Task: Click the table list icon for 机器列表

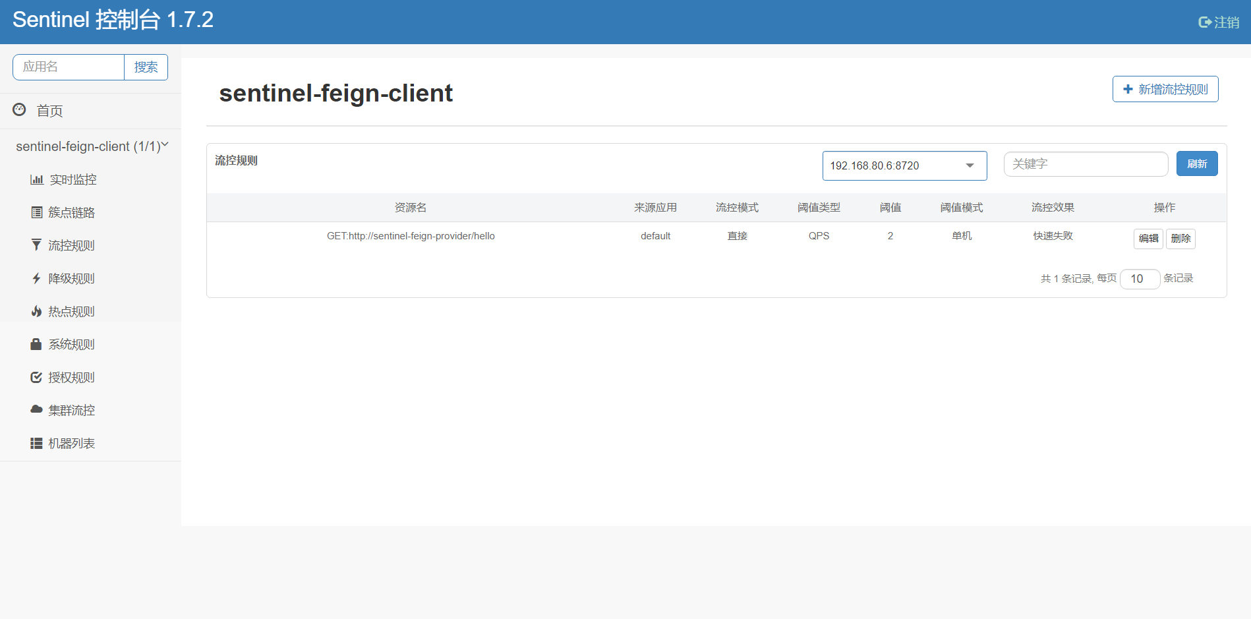Action: click(36, 443)
